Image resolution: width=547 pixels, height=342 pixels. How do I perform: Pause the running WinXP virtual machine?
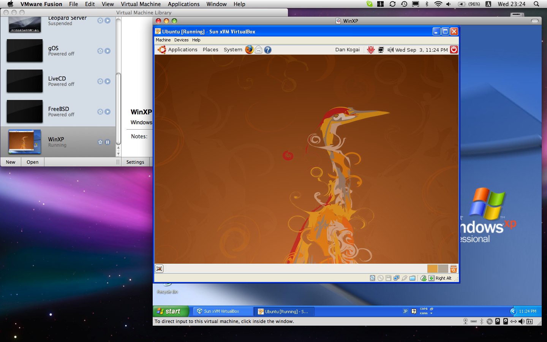pyautogui.click(x=108, y=142)
